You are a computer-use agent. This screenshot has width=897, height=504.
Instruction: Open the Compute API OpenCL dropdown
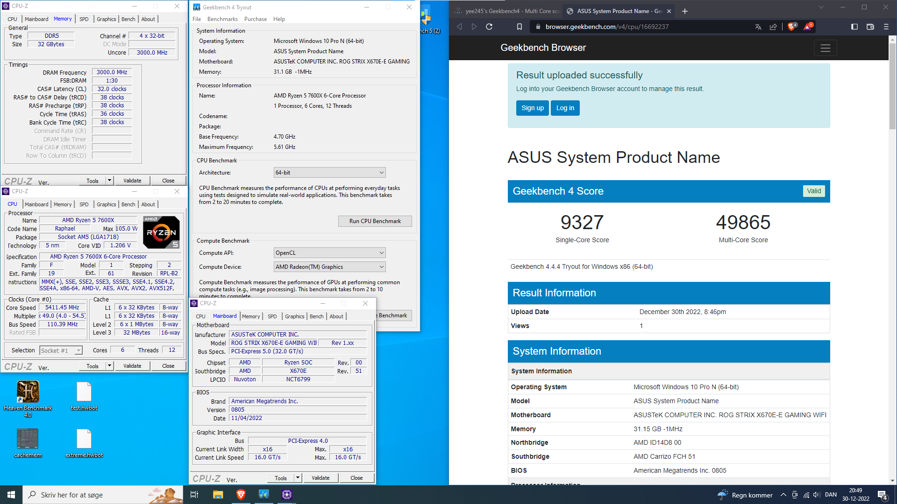coord(329,253)
